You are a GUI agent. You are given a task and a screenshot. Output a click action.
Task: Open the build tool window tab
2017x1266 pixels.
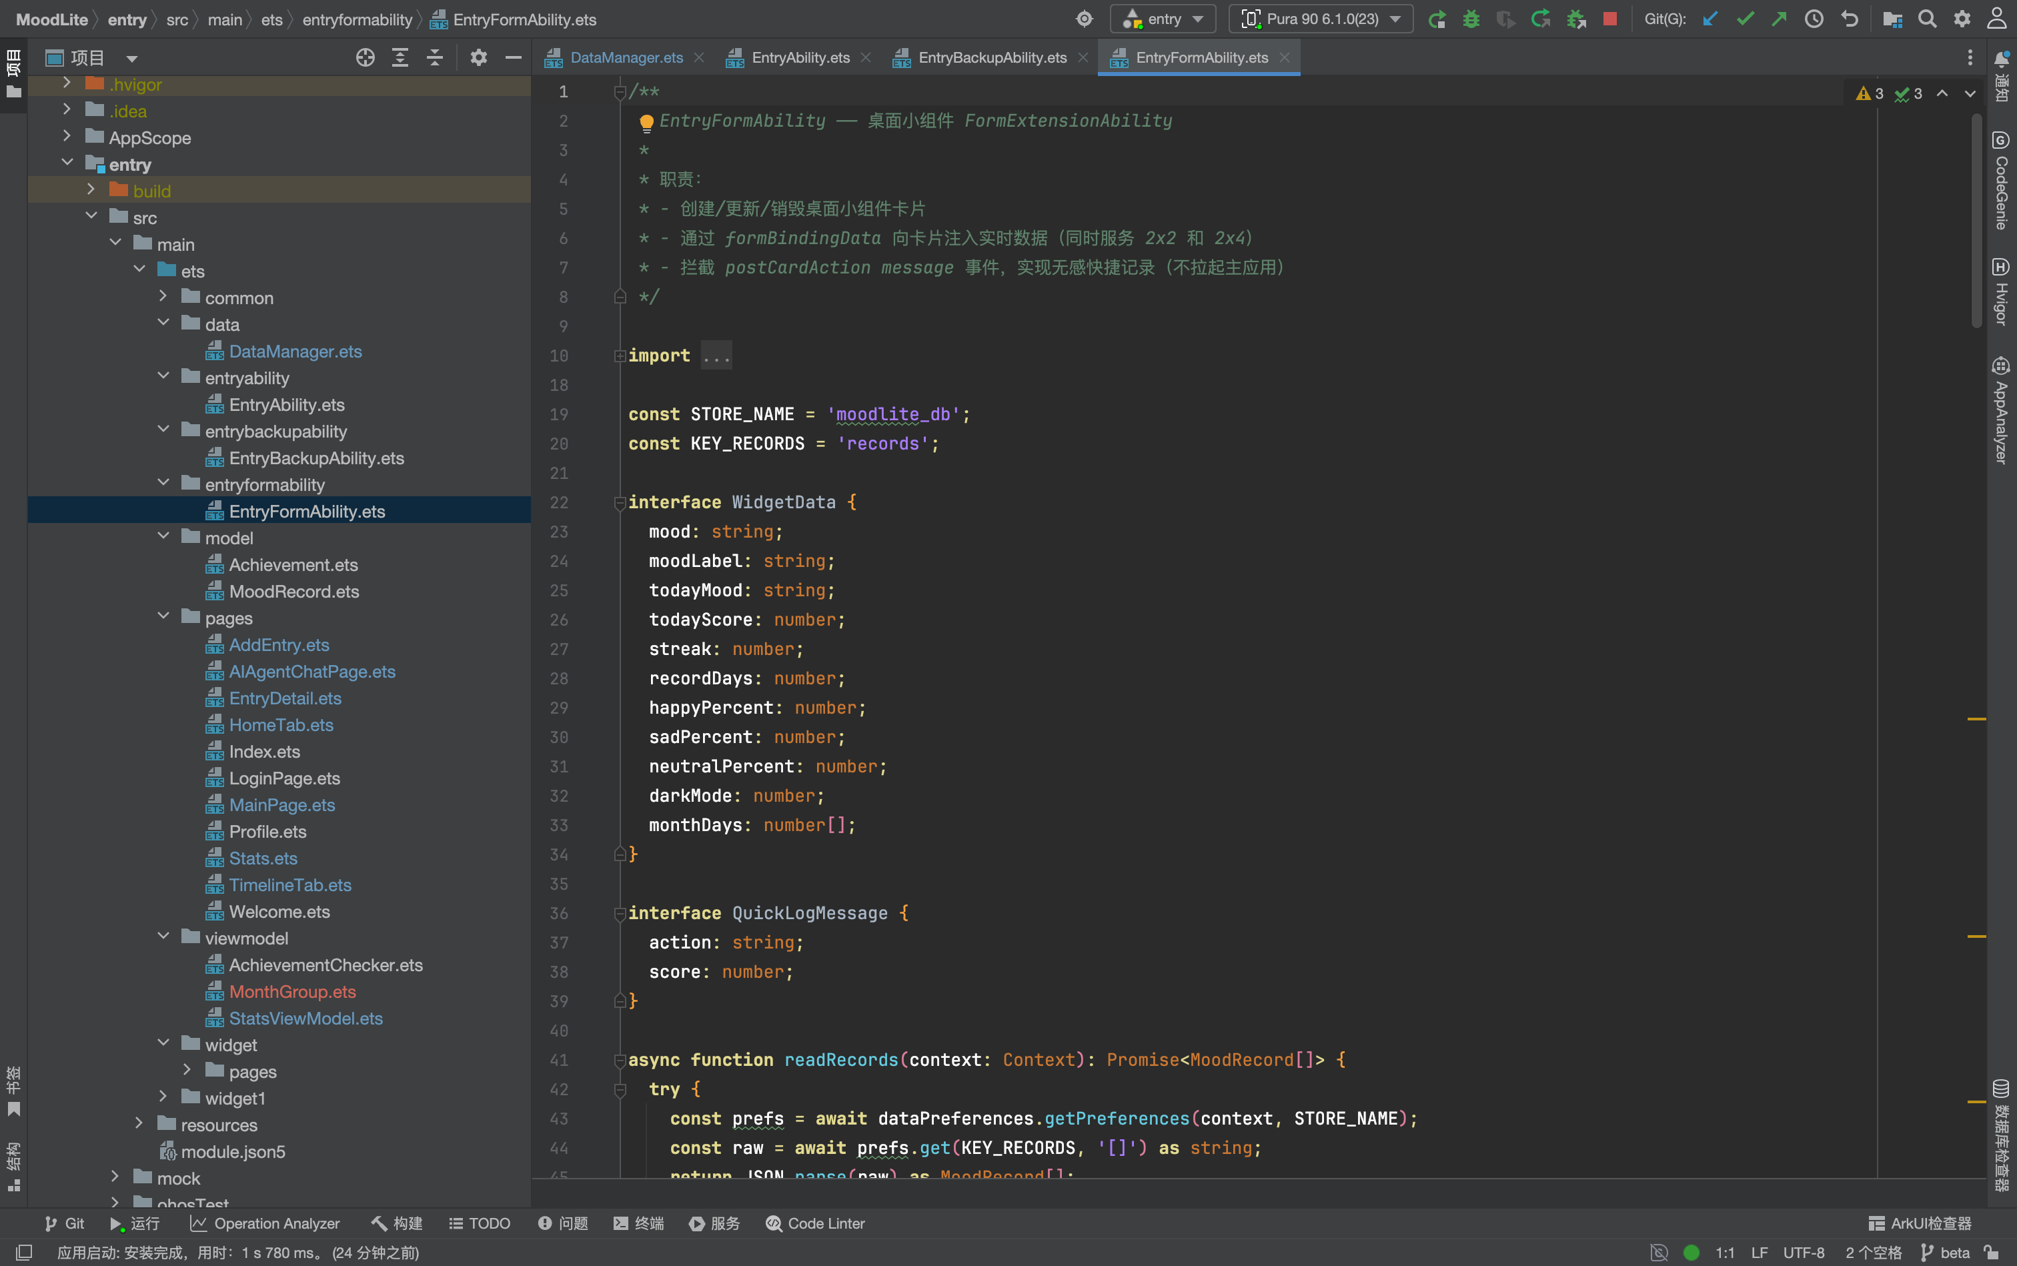coord(397,1223)
